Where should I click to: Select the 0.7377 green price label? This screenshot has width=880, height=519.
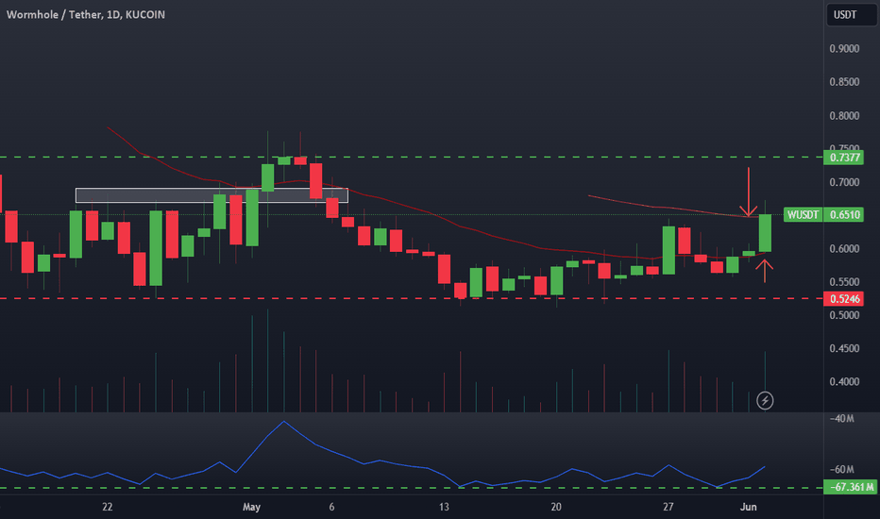(x=843, y=157)
